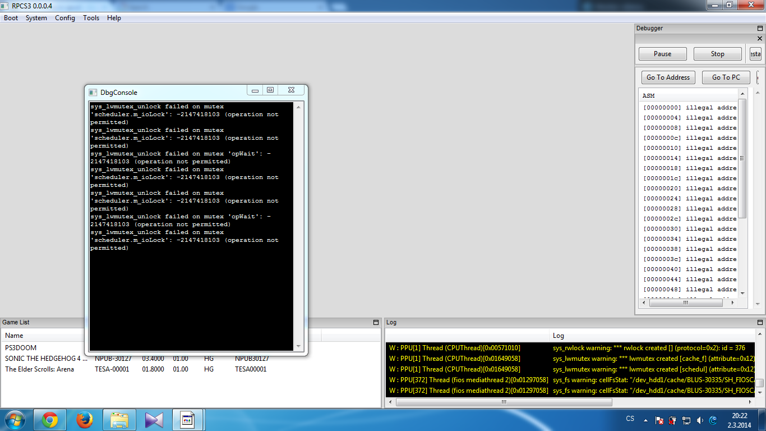Click the network icon in system tray
766x431 pixels.
(686, 420)
